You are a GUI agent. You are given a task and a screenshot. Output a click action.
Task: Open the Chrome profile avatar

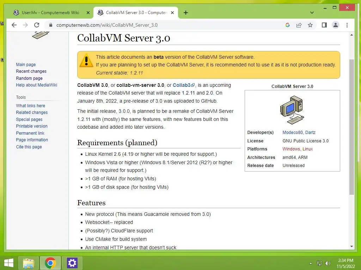336,25
